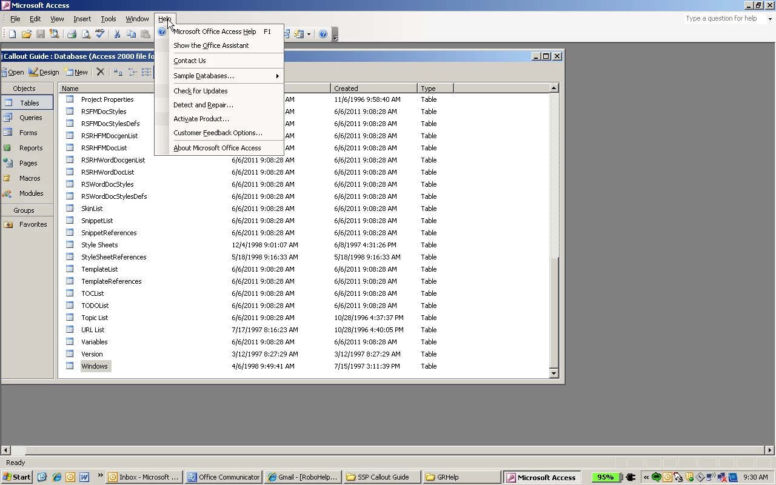Open the Tools menu
Image resolution: width=776 pixels, height=485 pixels.
[x=108, y=19]
